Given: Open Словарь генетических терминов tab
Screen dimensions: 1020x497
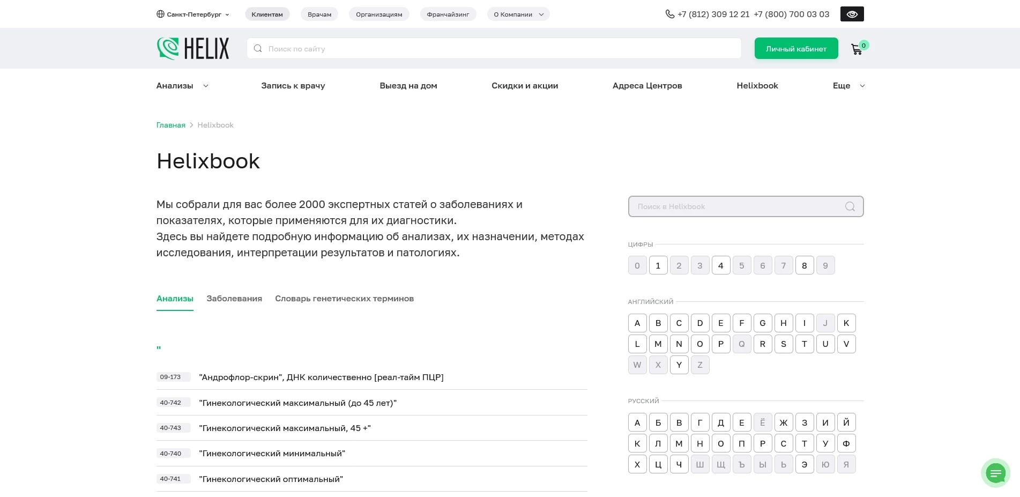Looking at the screenshot, I should tap(344, 299).
